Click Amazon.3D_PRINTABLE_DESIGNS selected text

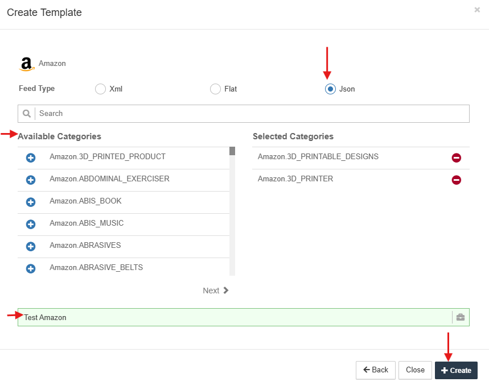[x=318, y=156]
